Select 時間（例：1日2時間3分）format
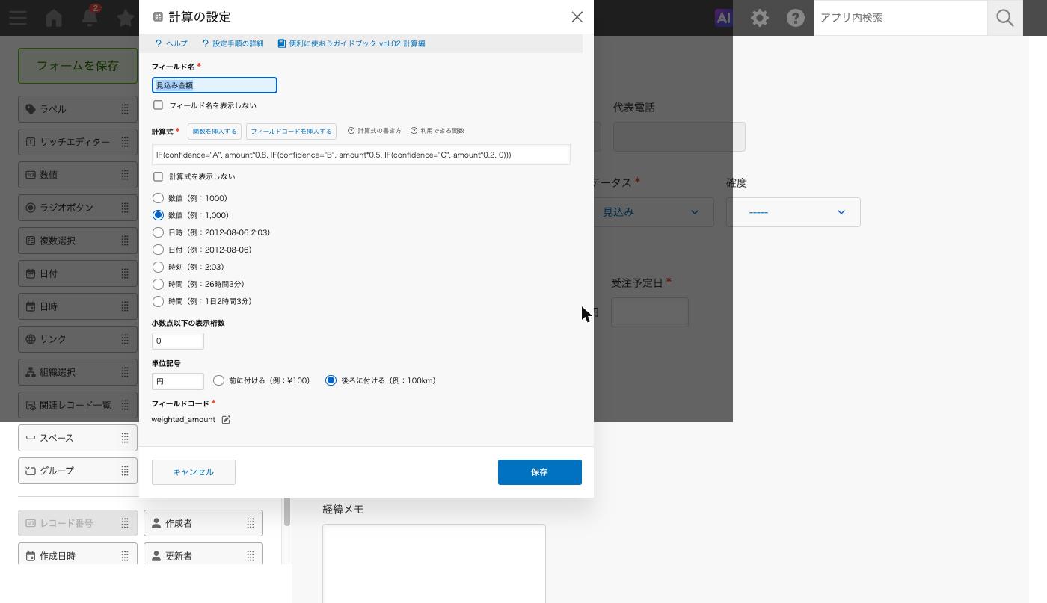Image resolution: width=1047 pixels, height=603 pixels. pyautogui.click(x=158, y=301)
